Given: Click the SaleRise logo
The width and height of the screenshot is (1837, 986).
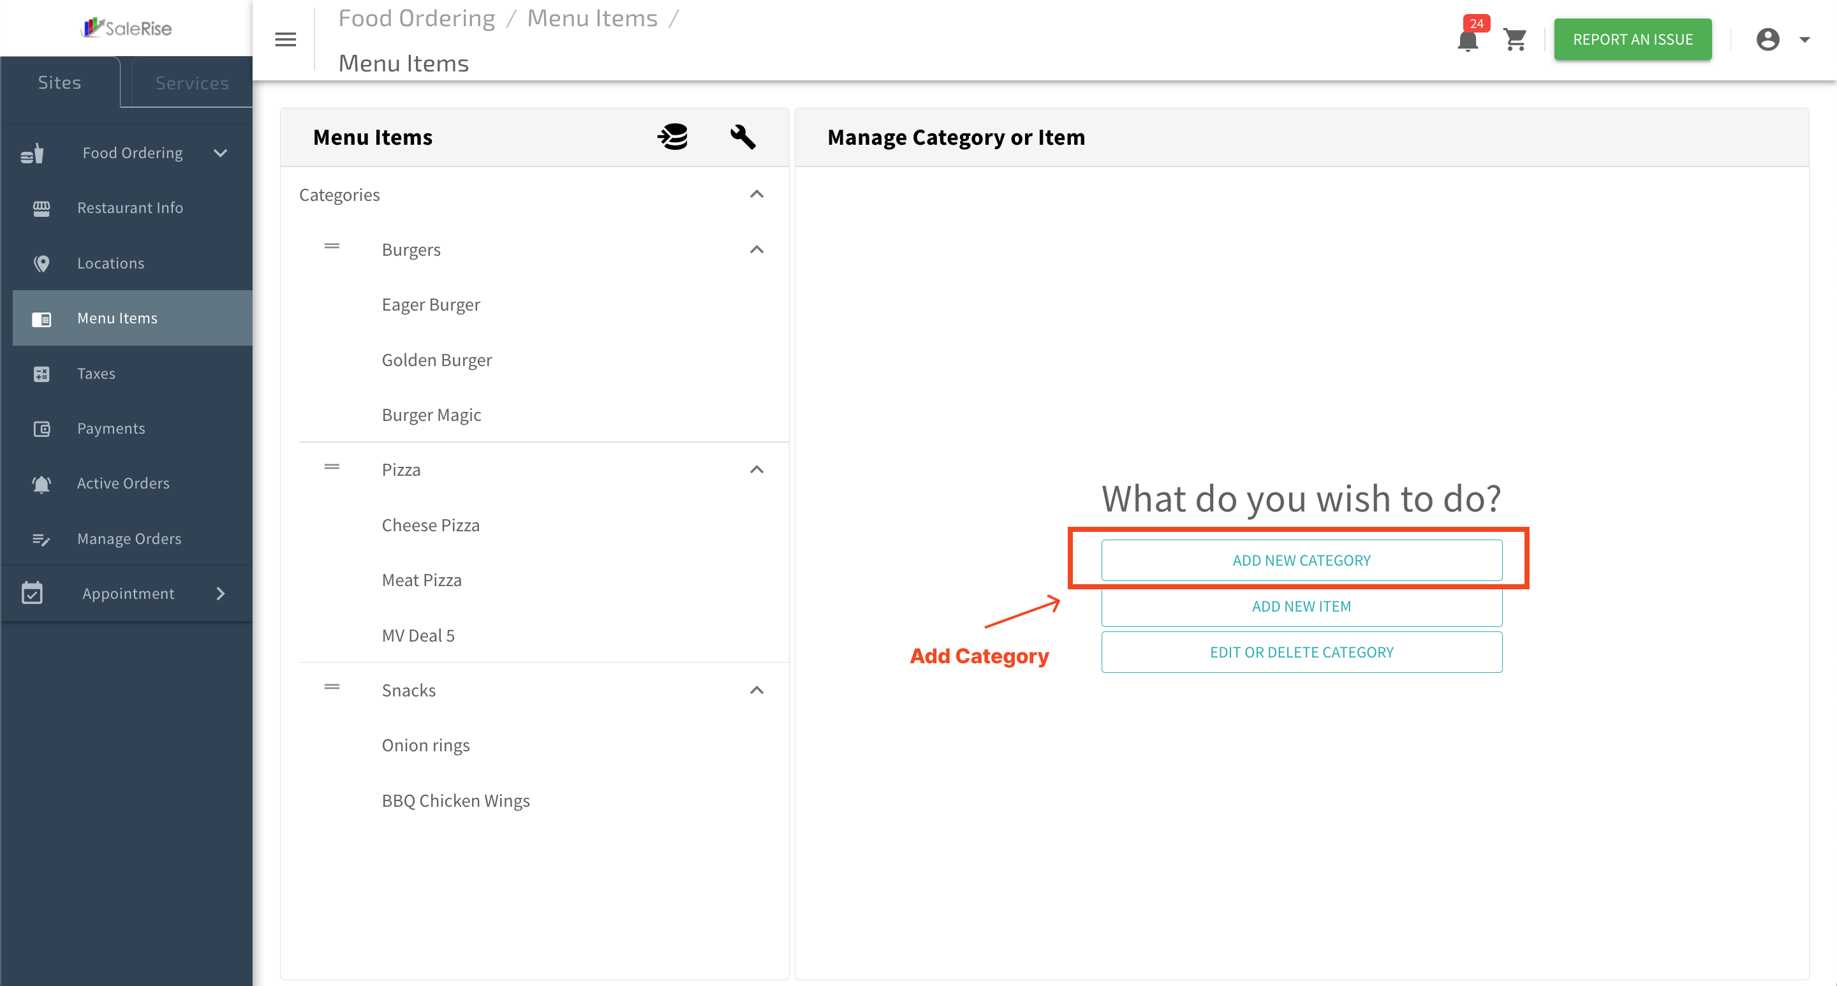Looking at the screenshot, I should [x=127, y=28].
